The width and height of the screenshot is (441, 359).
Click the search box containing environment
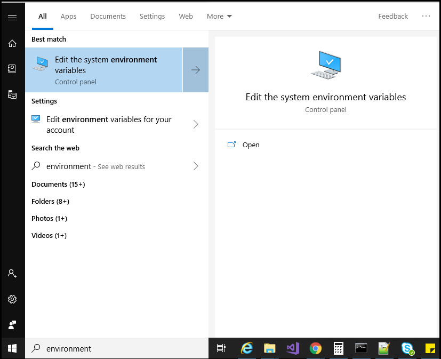[117, 348]
